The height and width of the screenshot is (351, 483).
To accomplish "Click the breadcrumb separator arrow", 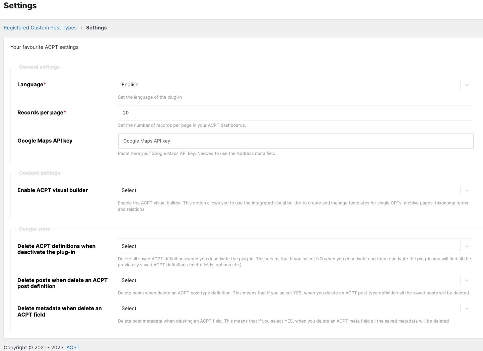I will [81, 28].
